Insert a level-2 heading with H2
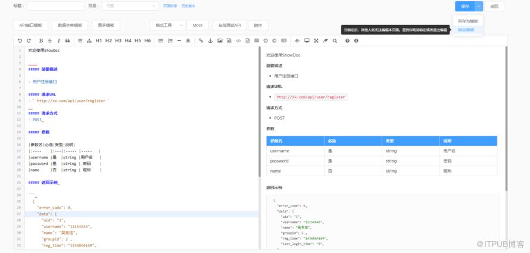Screen dimensions: 530x253 click(108, 40)
